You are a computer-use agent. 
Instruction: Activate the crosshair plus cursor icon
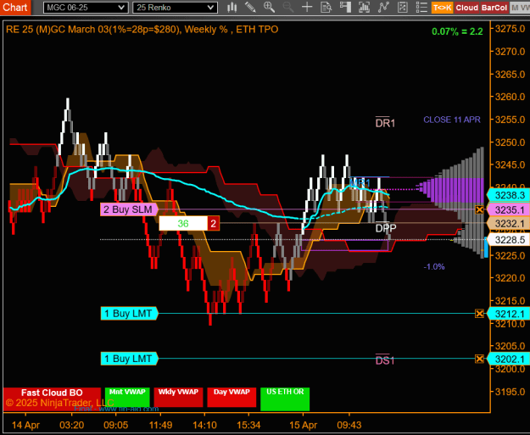(307, 7)
